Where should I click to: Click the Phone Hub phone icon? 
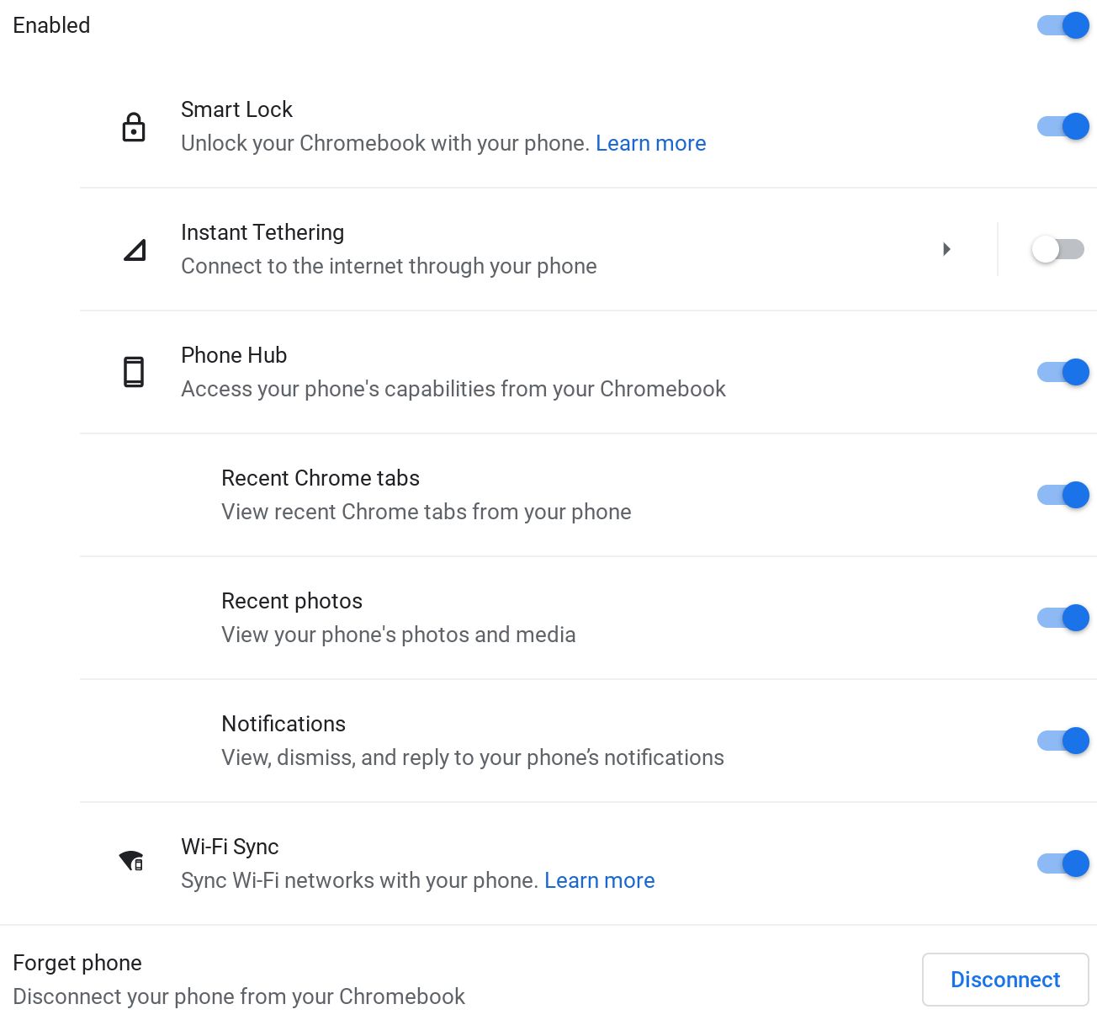point(134,371)
